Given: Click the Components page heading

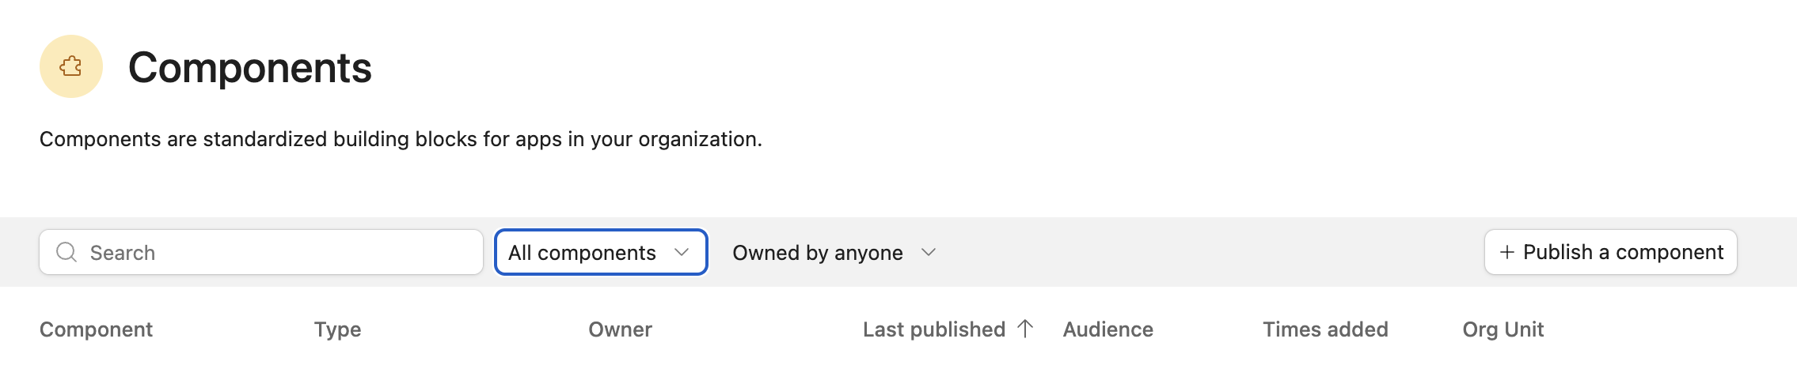Looking at the screenshot, I should coord(249,67).
